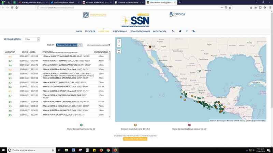The image size is (273, 153).
Task: Open the Sismogramas menu item
Action: (119, 31)
